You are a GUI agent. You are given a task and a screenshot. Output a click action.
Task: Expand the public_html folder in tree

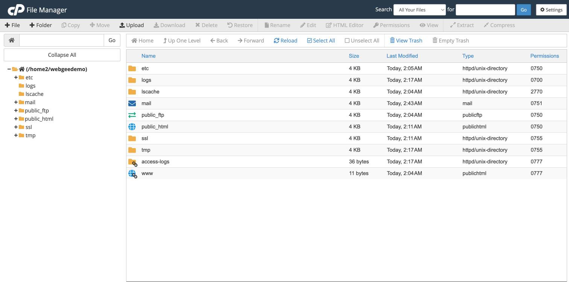(x=16, y=119)
